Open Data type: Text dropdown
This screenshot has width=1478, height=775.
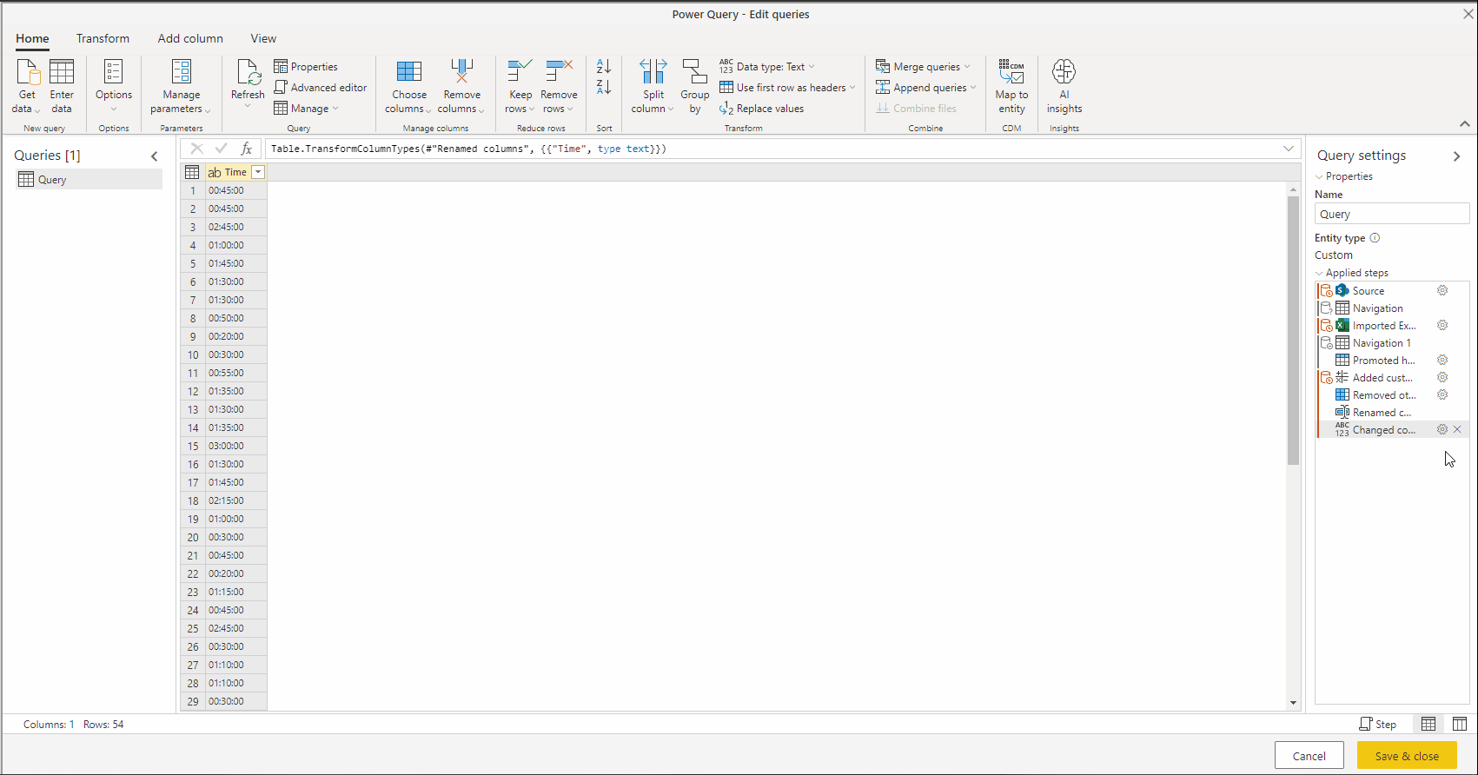pos(767,67)
